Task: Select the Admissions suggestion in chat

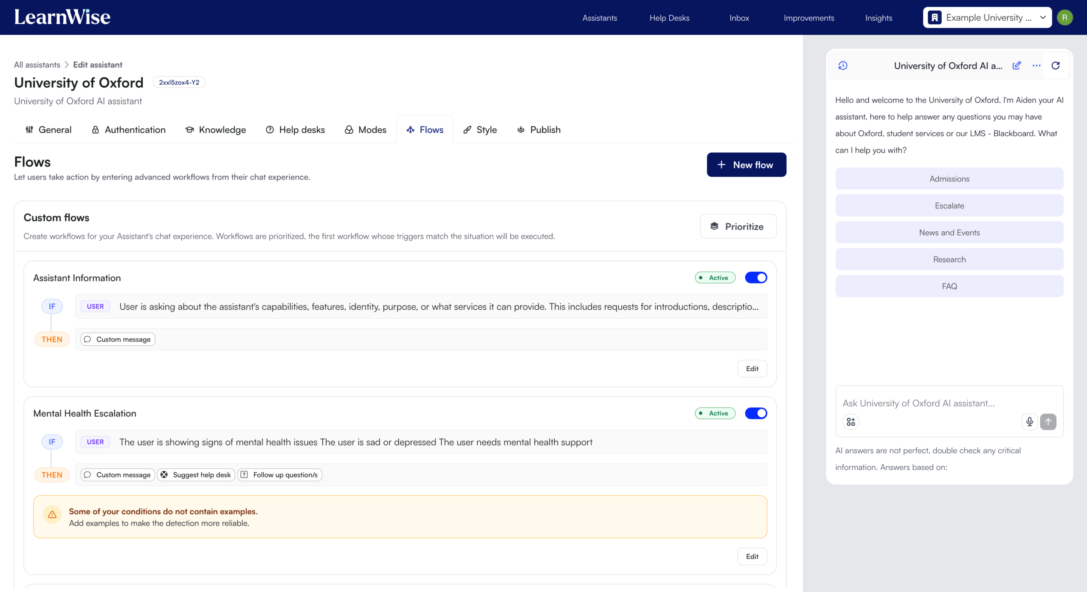Action: pos(949,179)
